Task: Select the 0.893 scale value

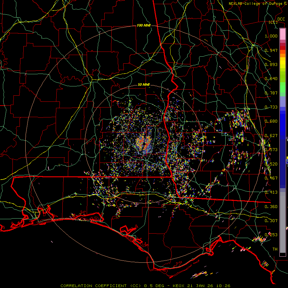Action: [x=271, y=64]
